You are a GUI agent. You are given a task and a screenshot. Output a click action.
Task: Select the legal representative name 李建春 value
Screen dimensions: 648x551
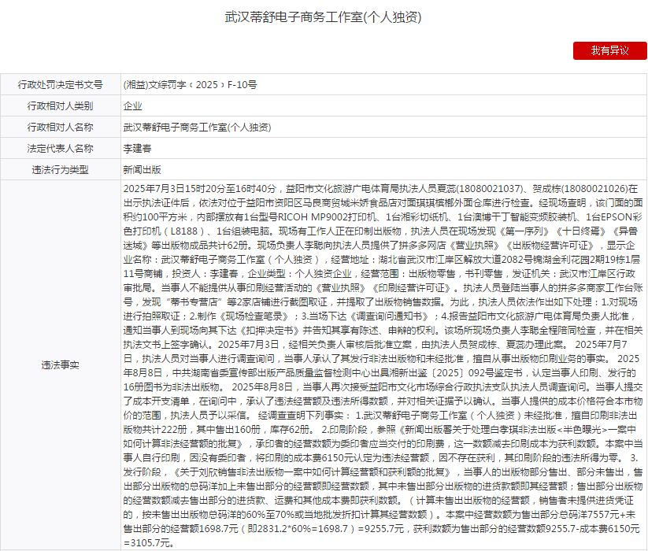(138, 148)
